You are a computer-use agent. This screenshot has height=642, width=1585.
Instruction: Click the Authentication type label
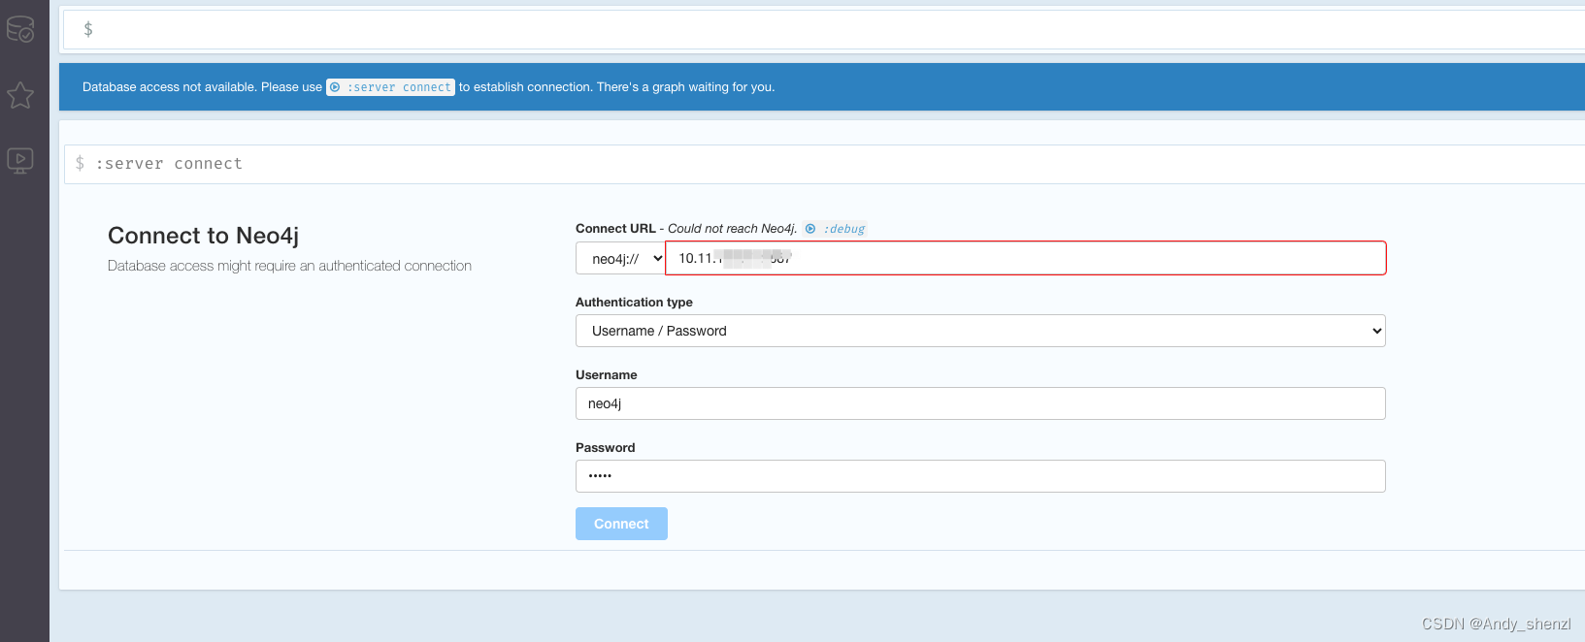[x=634, y=303]
